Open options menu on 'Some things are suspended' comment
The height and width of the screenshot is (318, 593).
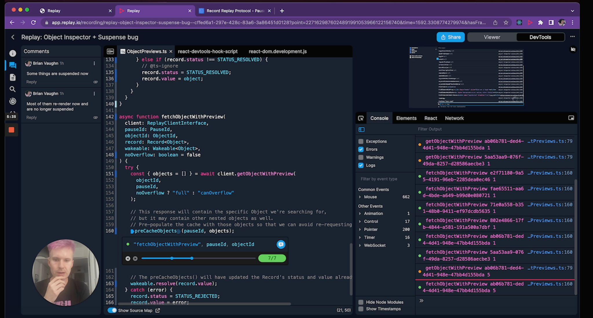(x=94, y=63)
